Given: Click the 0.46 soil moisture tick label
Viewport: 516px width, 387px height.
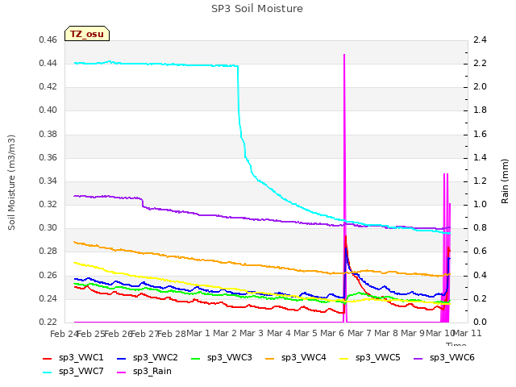Looking at the screenshot, I should pos(48,40).
